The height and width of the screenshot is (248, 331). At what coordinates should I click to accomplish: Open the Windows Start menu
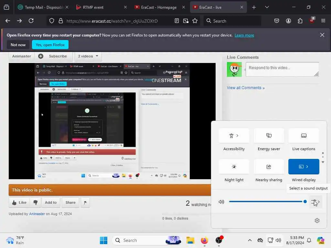click(x=103, y=240)
